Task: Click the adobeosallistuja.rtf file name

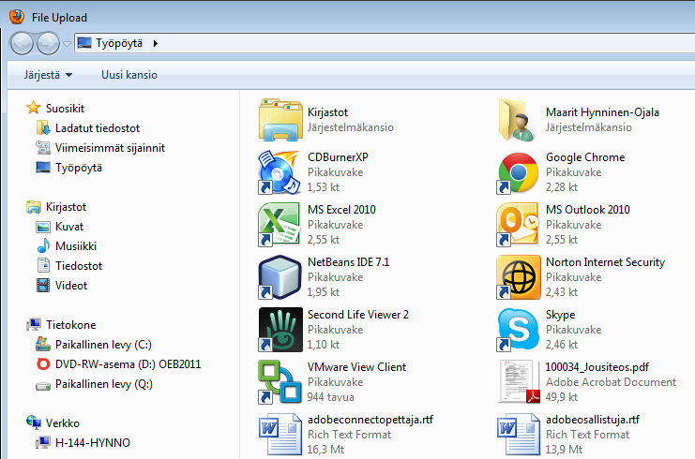Action: (593, 419)
